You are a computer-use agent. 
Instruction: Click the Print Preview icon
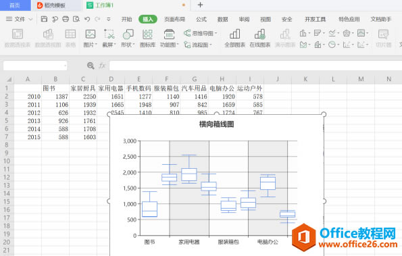tap(76, 19)
